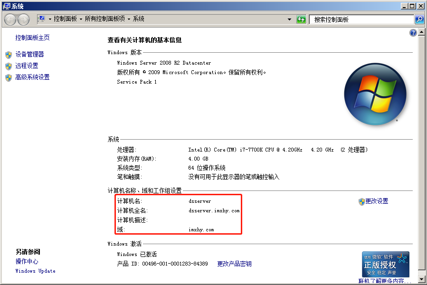The image size is (427, 285).
Task: Expand the arrow after 控制面板 breadcrumb
Action: click(x=81, y=19)
